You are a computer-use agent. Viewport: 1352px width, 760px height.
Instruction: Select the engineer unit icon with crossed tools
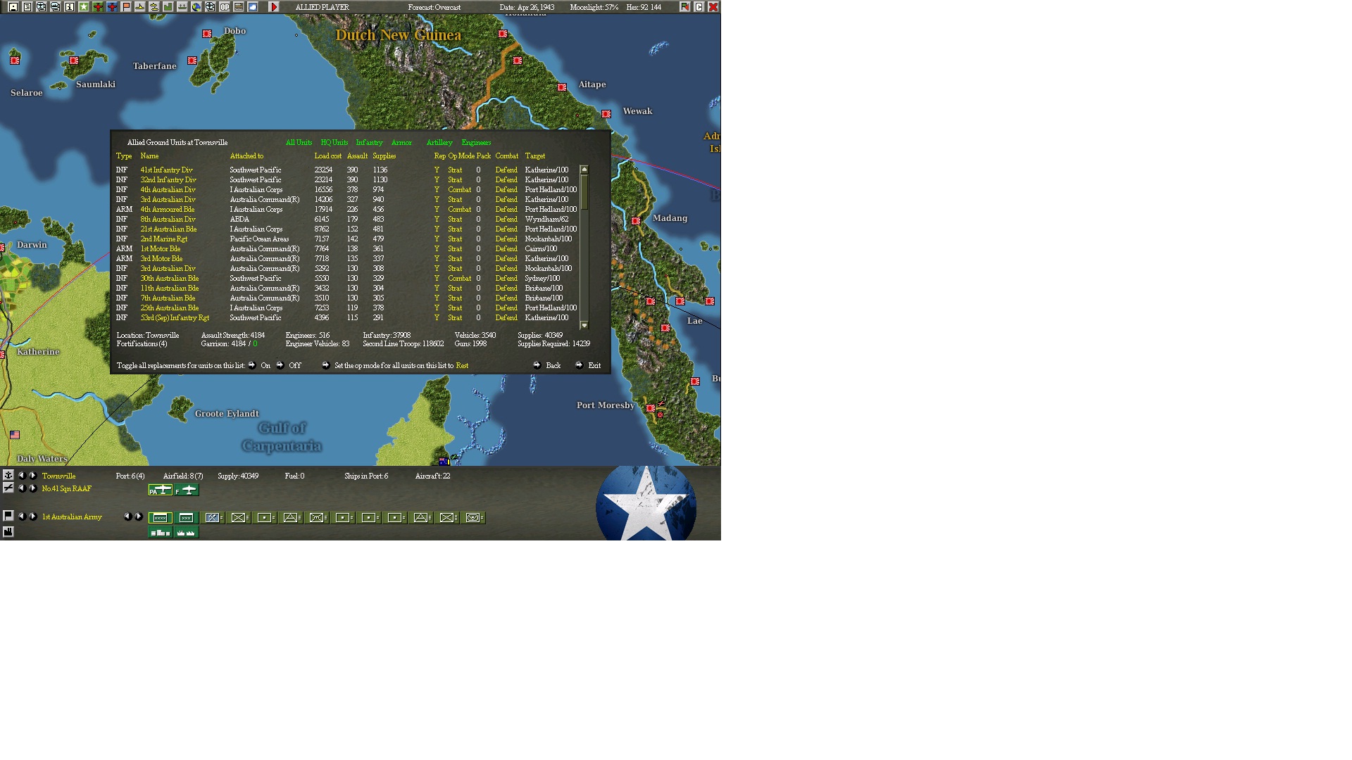click(212, 518)
